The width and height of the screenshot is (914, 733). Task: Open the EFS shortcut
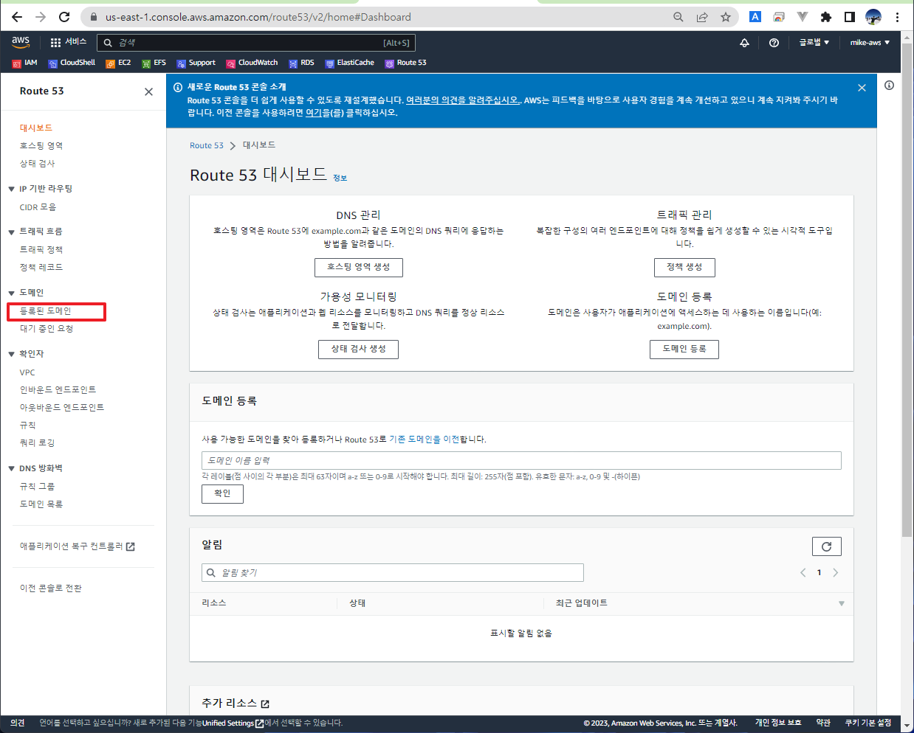click(x=154, y=63)
